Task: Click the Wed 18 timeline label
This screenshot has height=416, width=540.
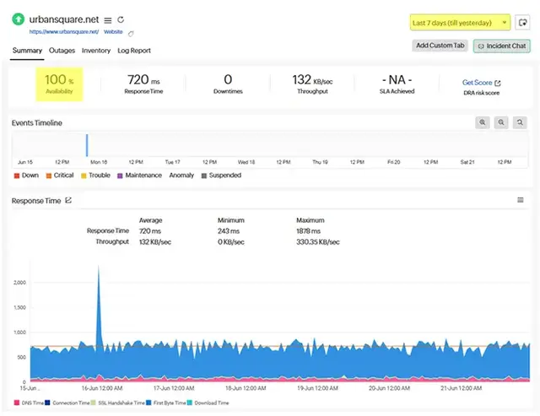Action: pyautogui.click(x=246, y=162)
